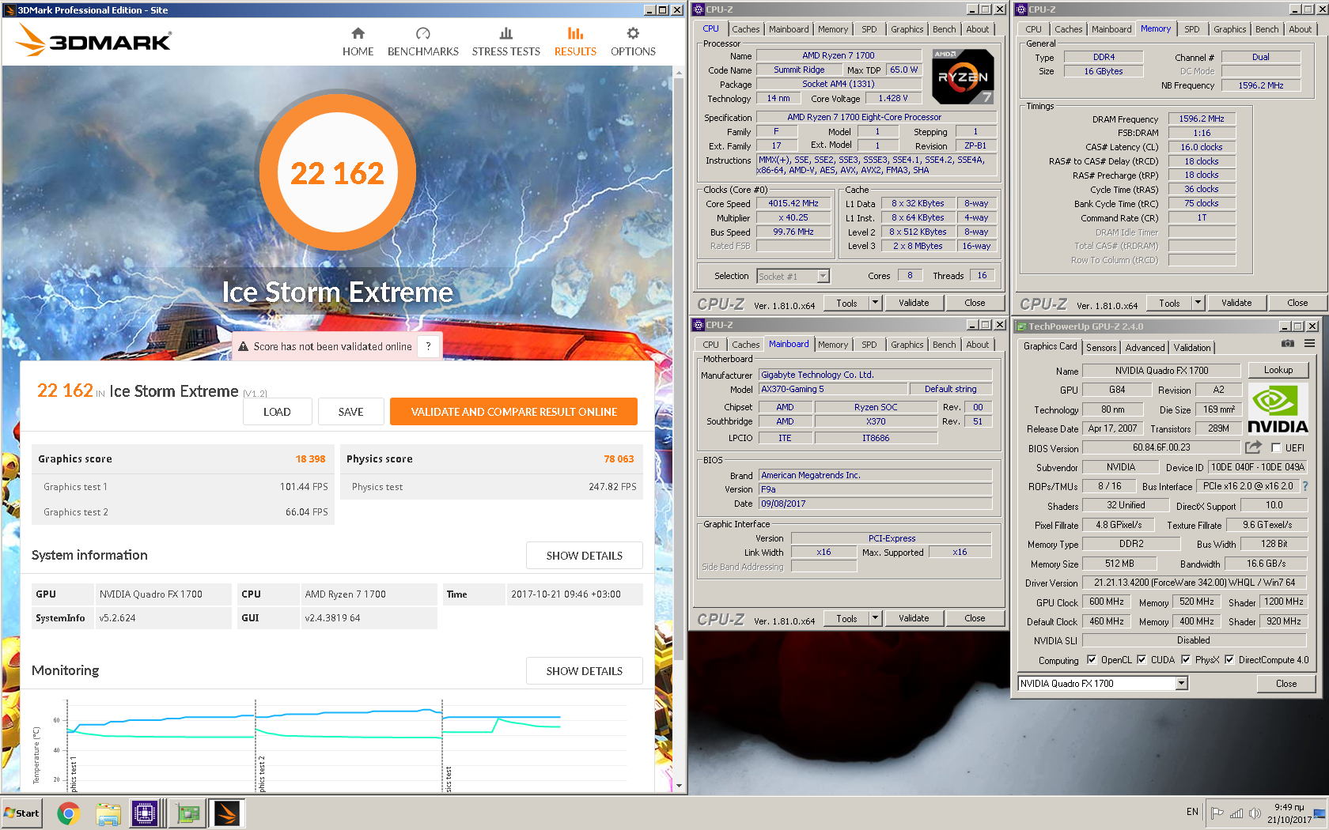
Task: Click the question mark validation help button
Action: point(428,346)
